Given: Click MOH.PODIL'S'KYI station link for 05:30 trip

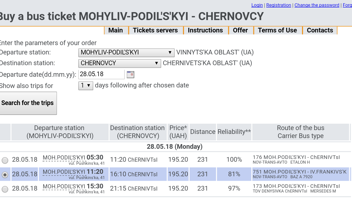Looking at the screenshot, I should click(64, 158).
